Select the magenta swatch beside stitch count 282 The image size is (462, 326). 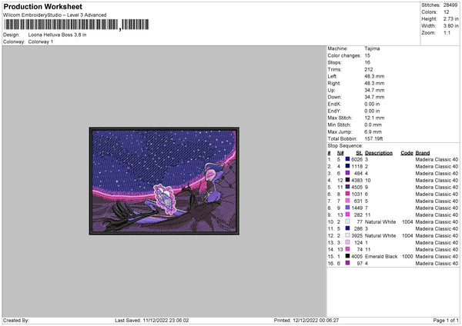pyautogui.click(x=347, y=215)
